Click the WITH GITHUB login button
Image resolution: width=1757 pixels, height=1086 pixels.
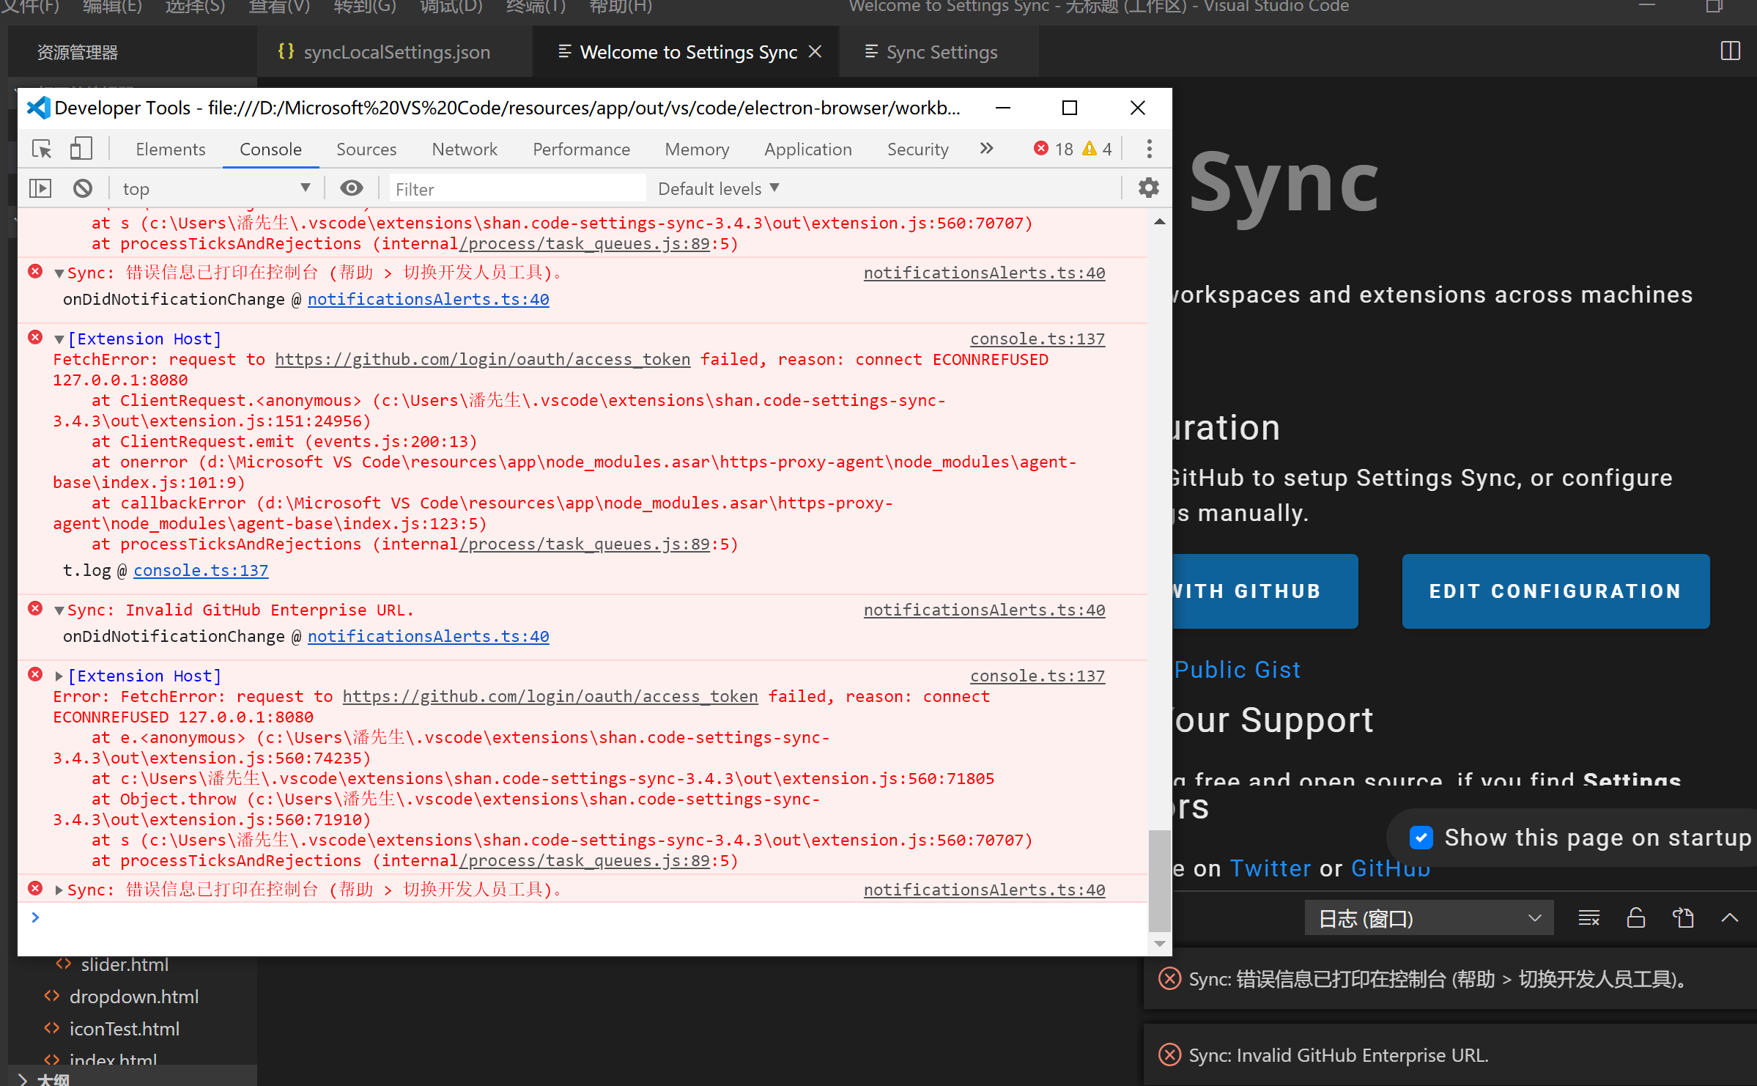coord(1265,591)
